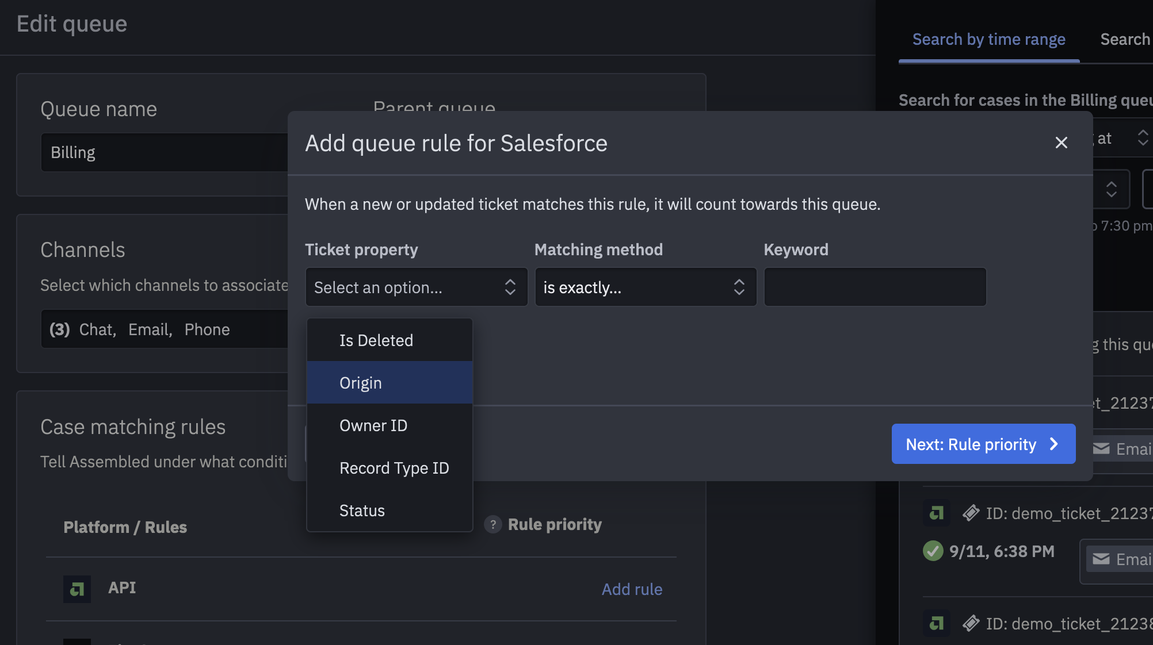Click the API platform icon under Case matching rules
This screenshot has width=1153, height=645.
pos(77,589)
